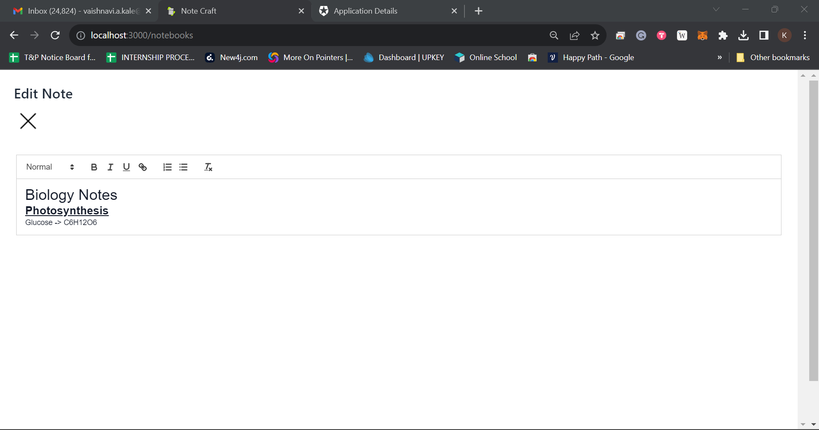Bookmark this page with the star icon
Image resolution: width=819 pixels, height=430 pixels.
(595, 35)
